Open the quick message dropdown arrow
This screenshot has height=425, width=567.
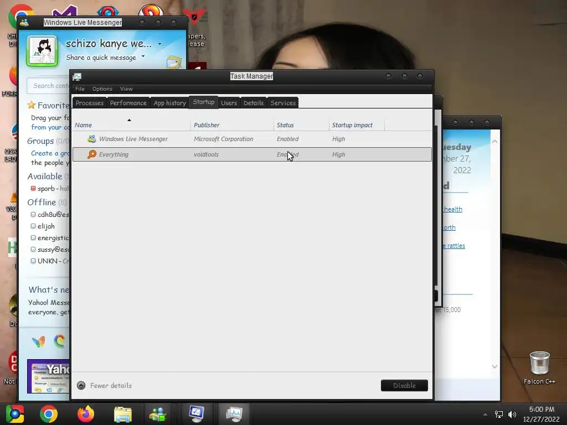pos(143,56)
